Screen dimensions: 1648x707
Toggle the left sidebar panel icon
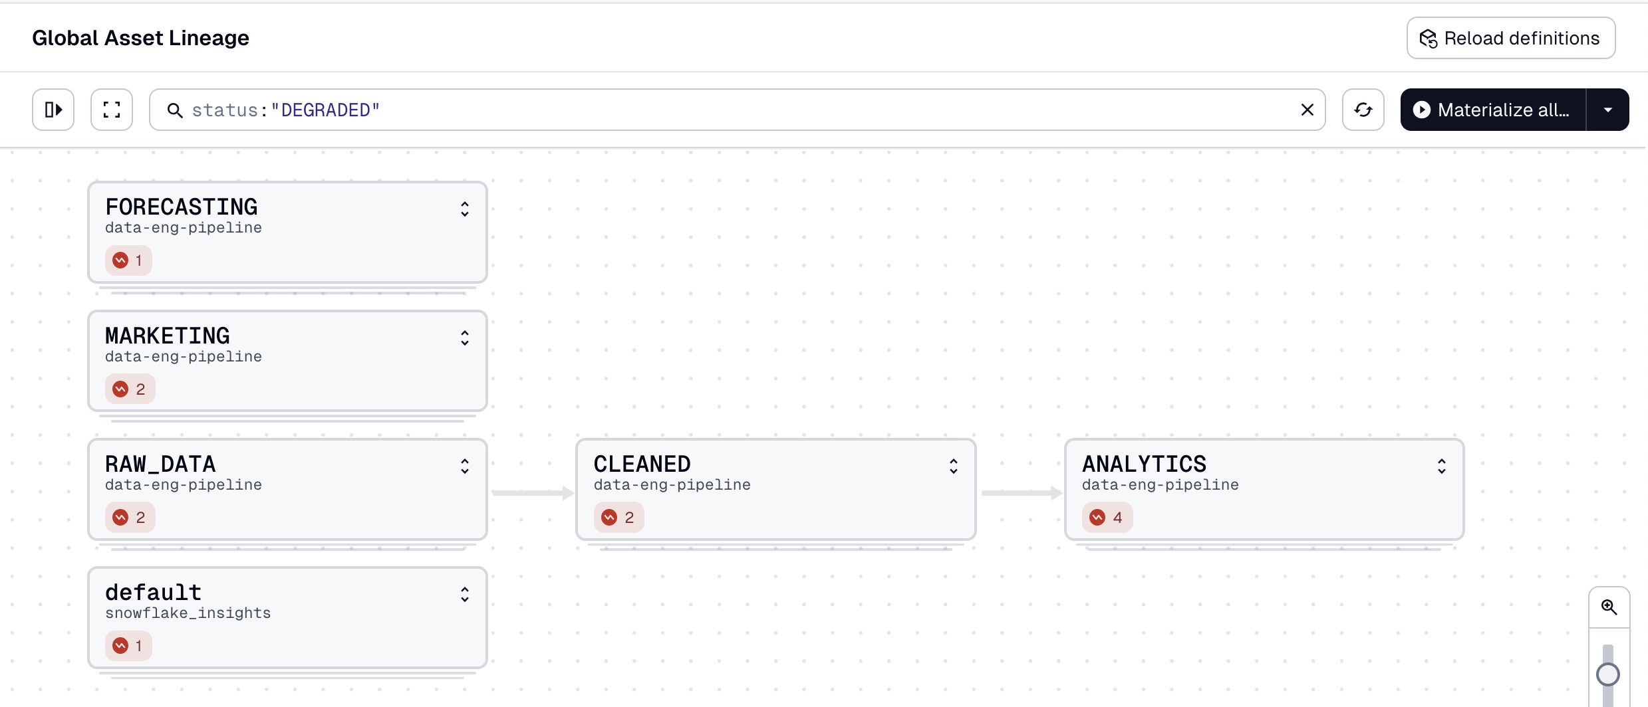[53, 110]
